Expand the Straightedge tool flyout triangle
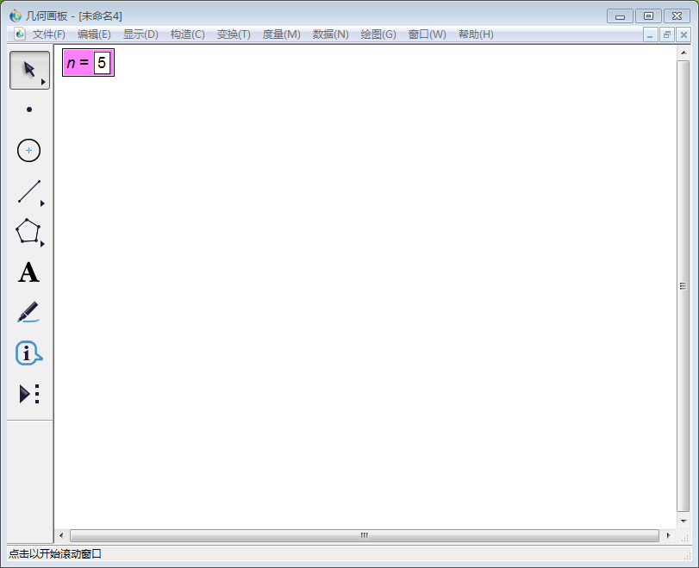The height and width of the screenshot is (568, 699). coord(42,203)
